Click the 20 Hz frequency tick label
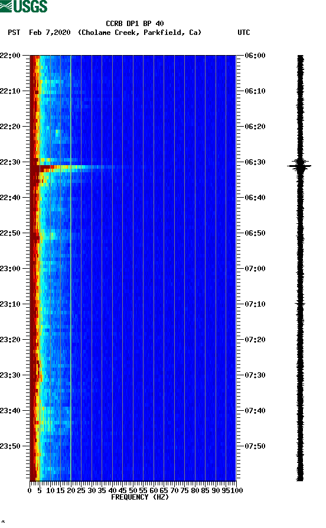Viewport: 326px width, 528px height. pos(71,491)
